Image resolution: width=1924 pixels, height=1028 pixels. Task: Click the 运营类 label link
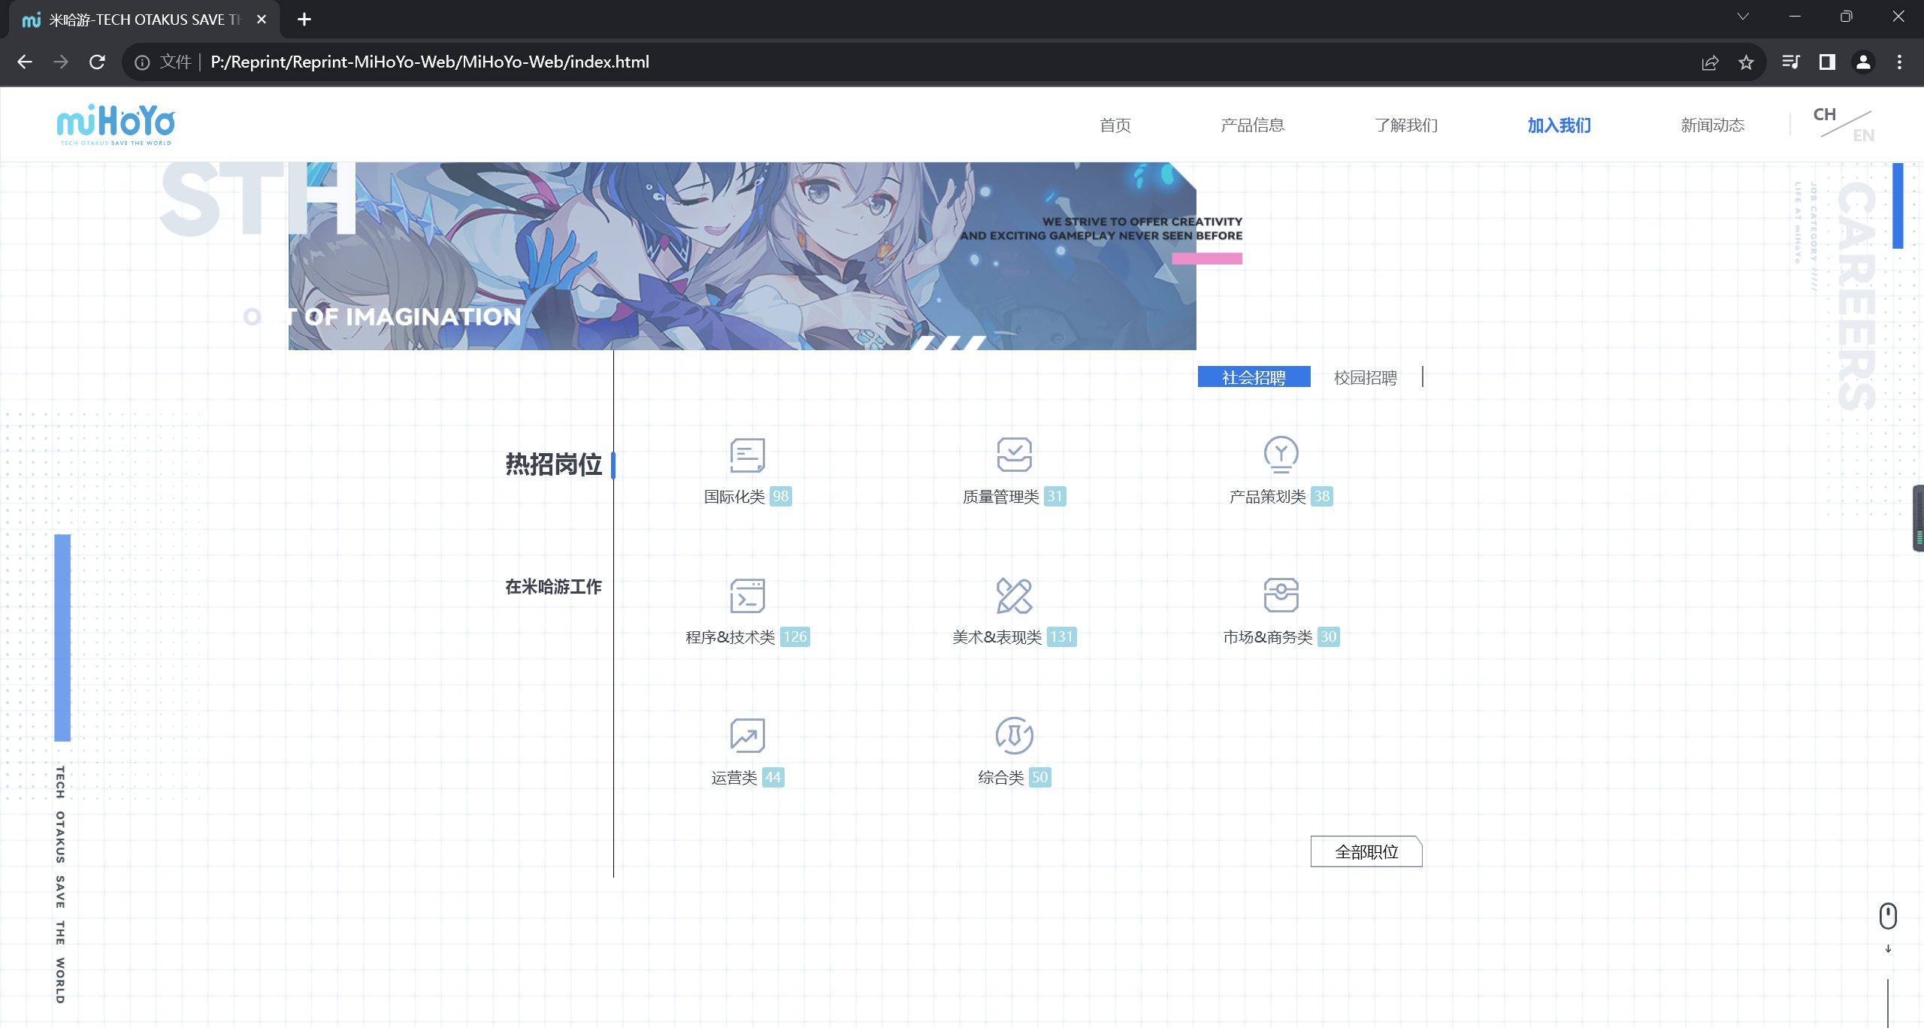point(734,778)
